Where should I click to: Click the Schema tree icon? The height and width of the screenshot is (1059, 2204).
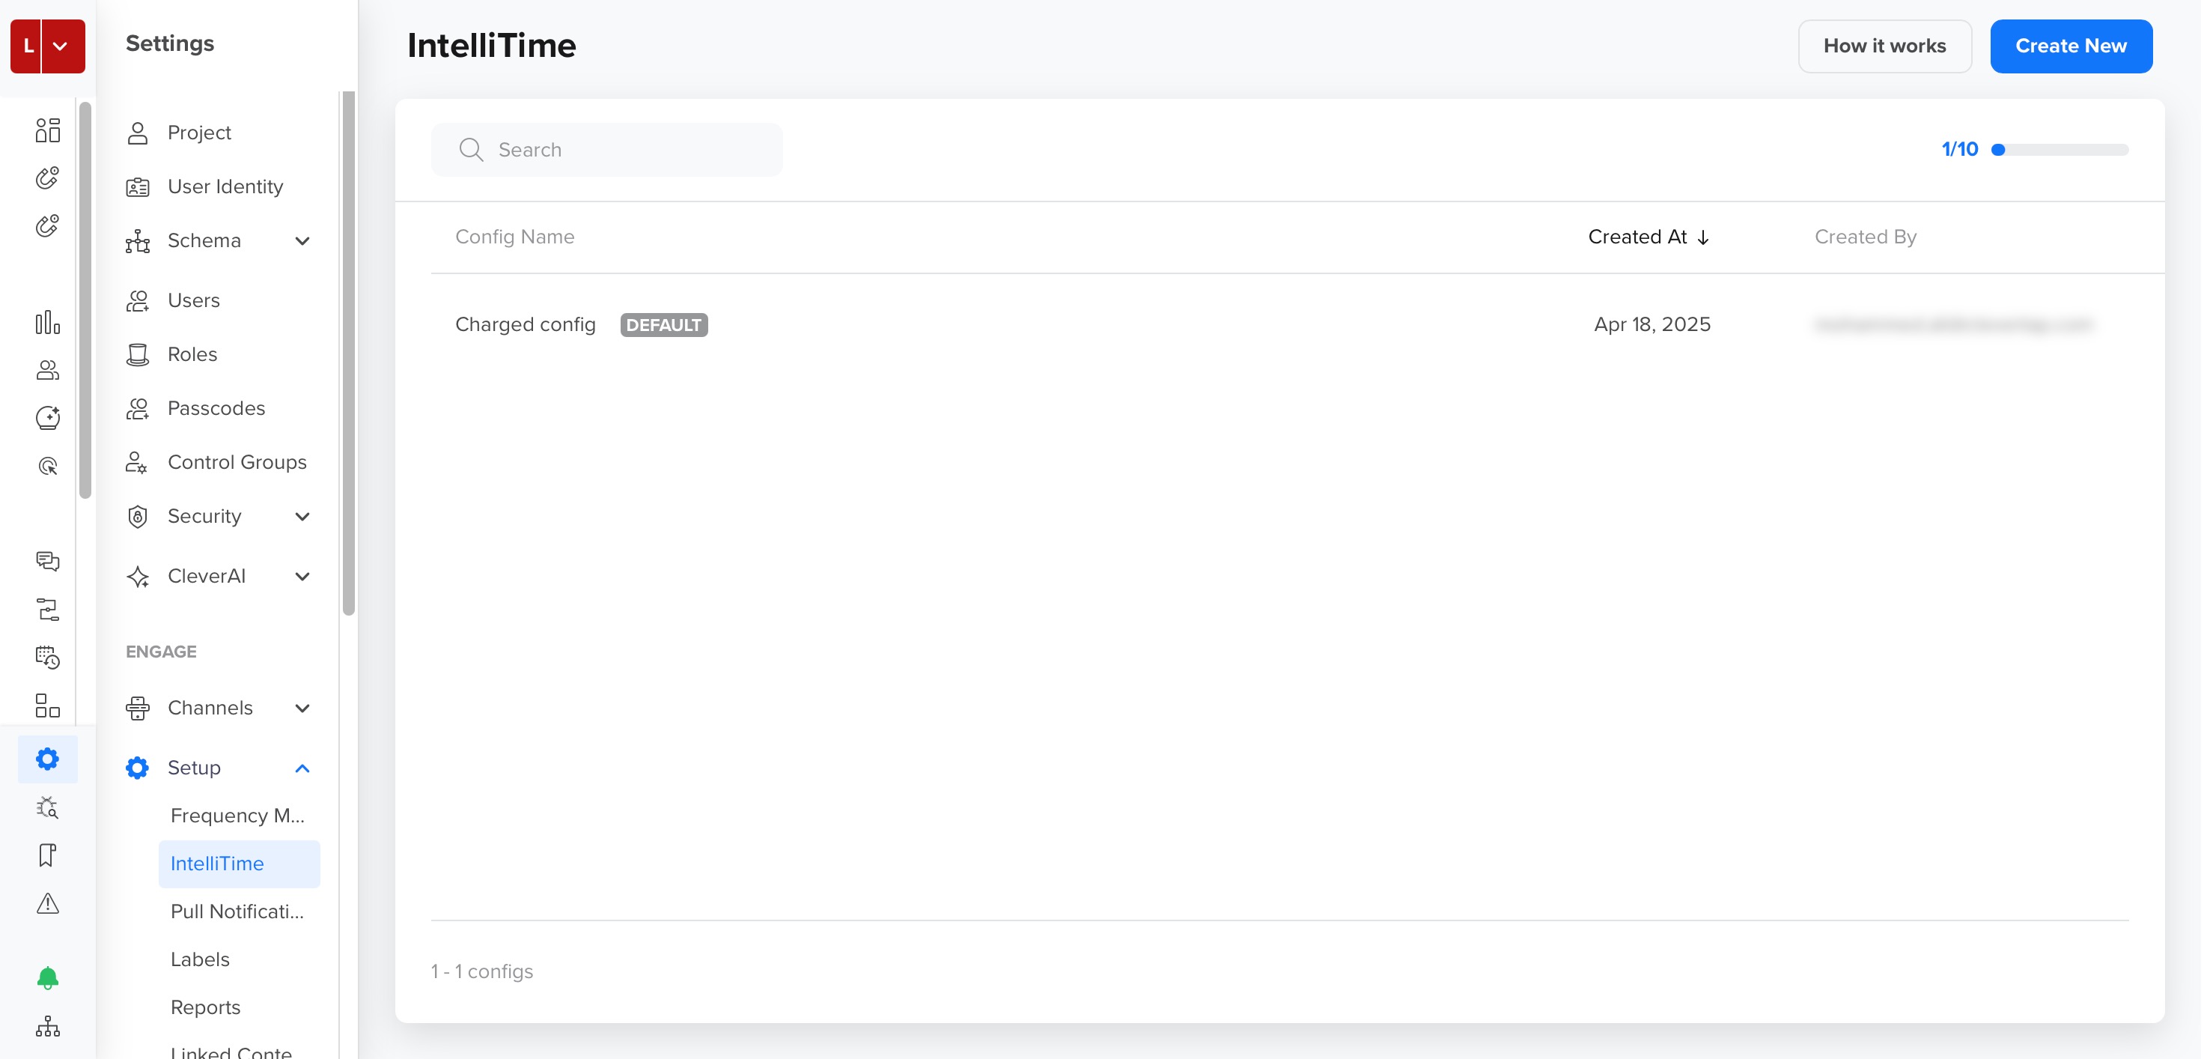click(x=138, y=240)
